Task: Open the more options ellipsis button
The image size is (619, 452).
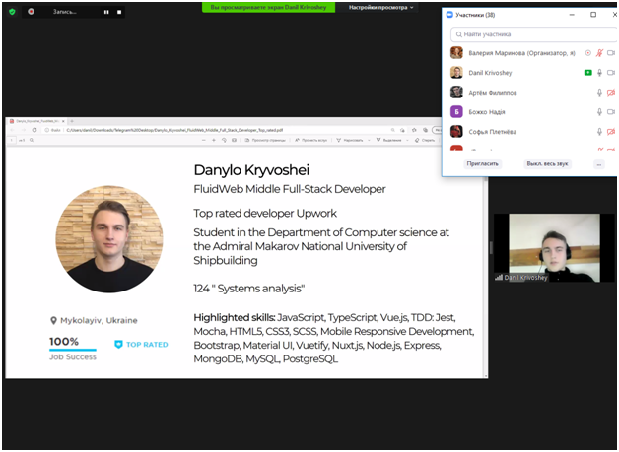Action: click(598, 163)
